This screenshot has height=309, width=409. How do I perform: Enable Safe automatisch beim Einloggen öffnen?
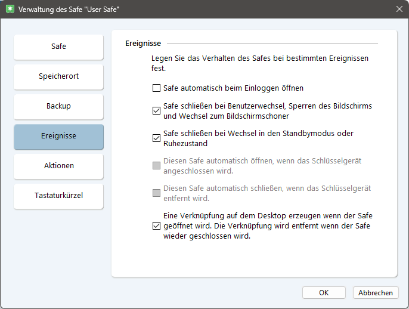coord(157,88)
